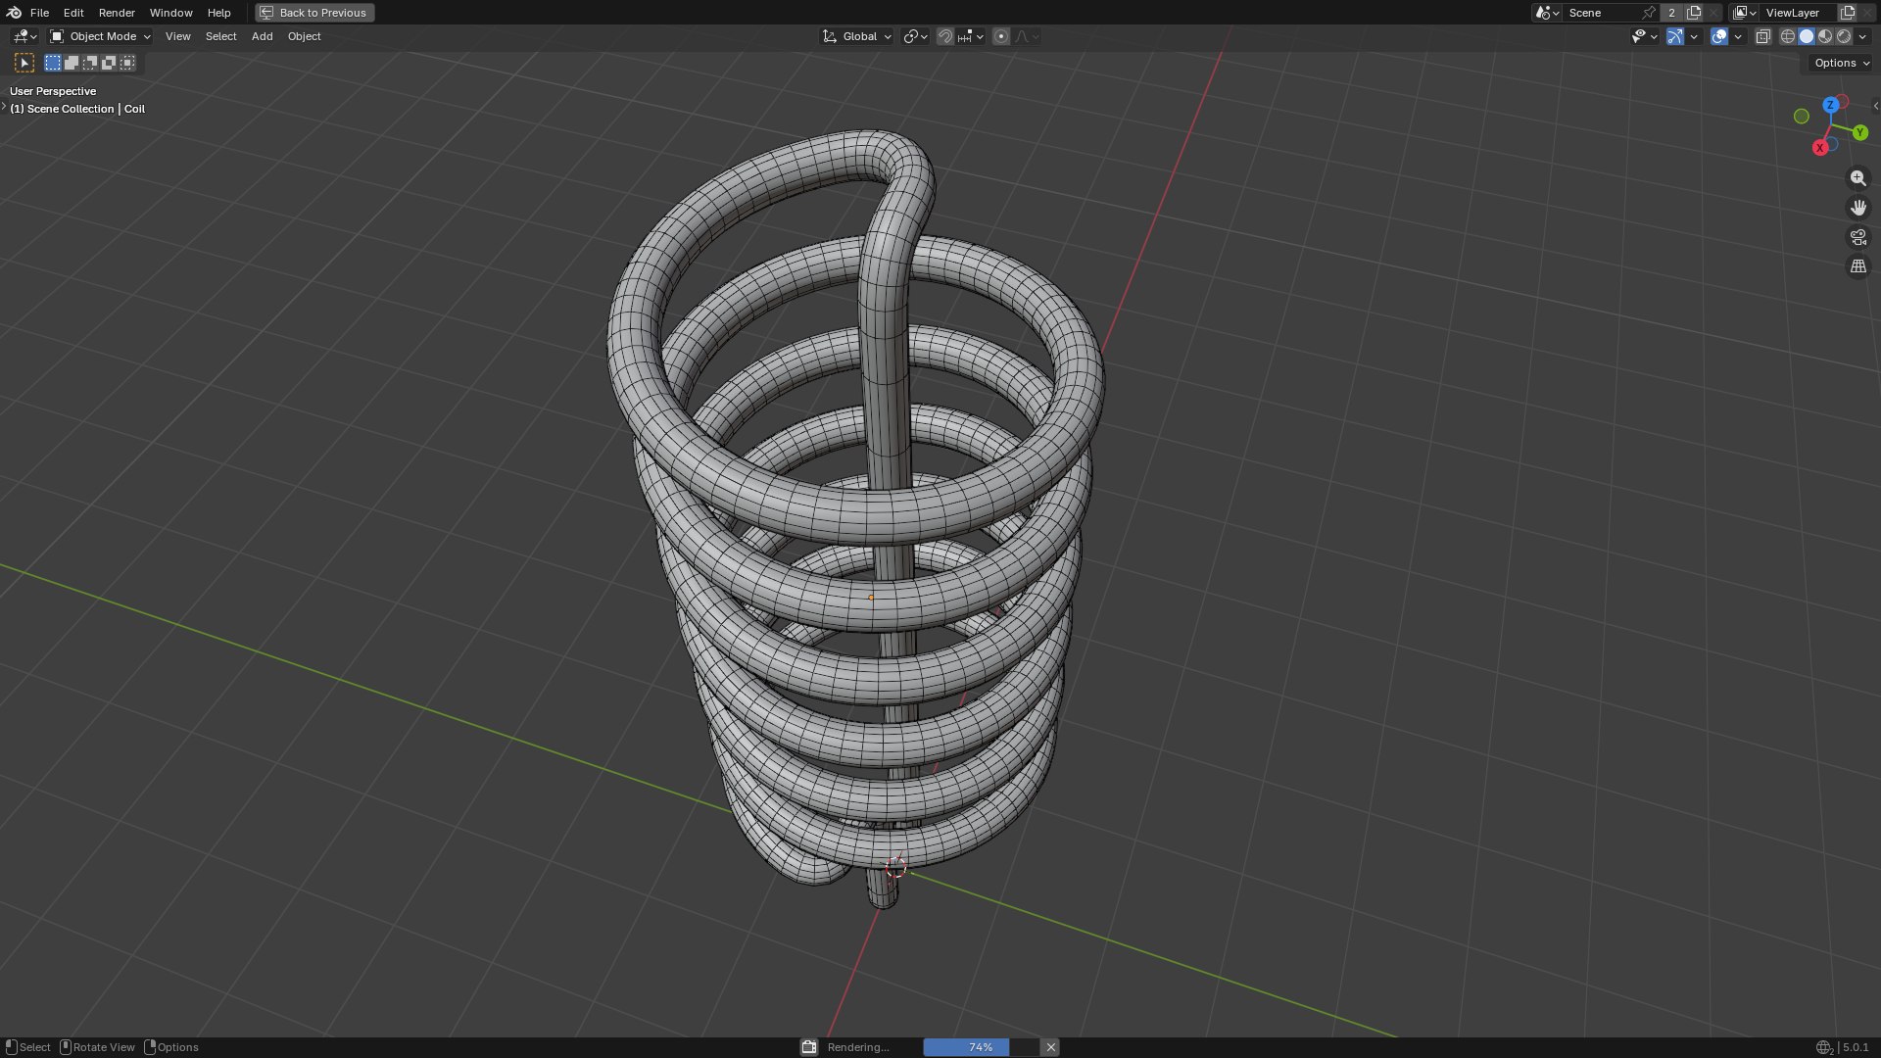Open shading options dropdown arrow
1881x1058 pixels.
pos(1862,36)
